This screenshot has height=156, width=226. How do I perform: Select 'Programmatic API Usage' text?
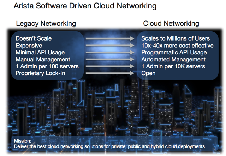point(174,53)
